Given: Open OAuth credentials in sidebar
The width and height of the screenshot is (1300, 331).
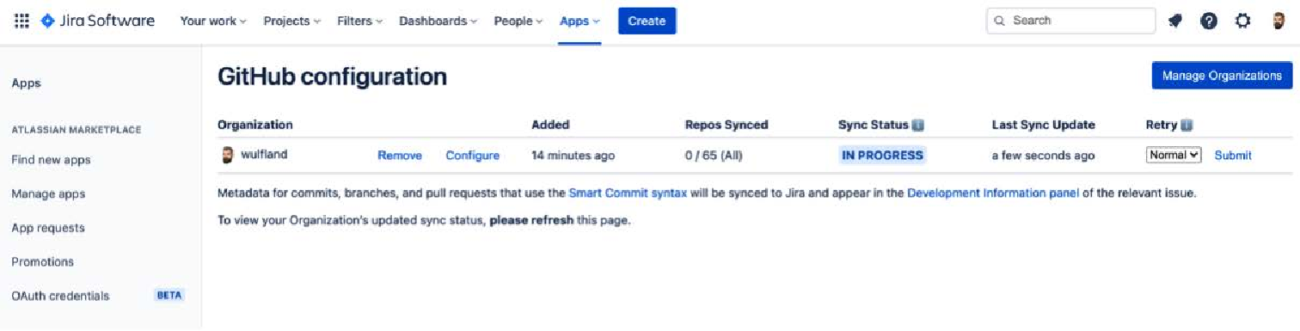Looking at the screenshot, I should pyautogui.click(x=60, y=296).
